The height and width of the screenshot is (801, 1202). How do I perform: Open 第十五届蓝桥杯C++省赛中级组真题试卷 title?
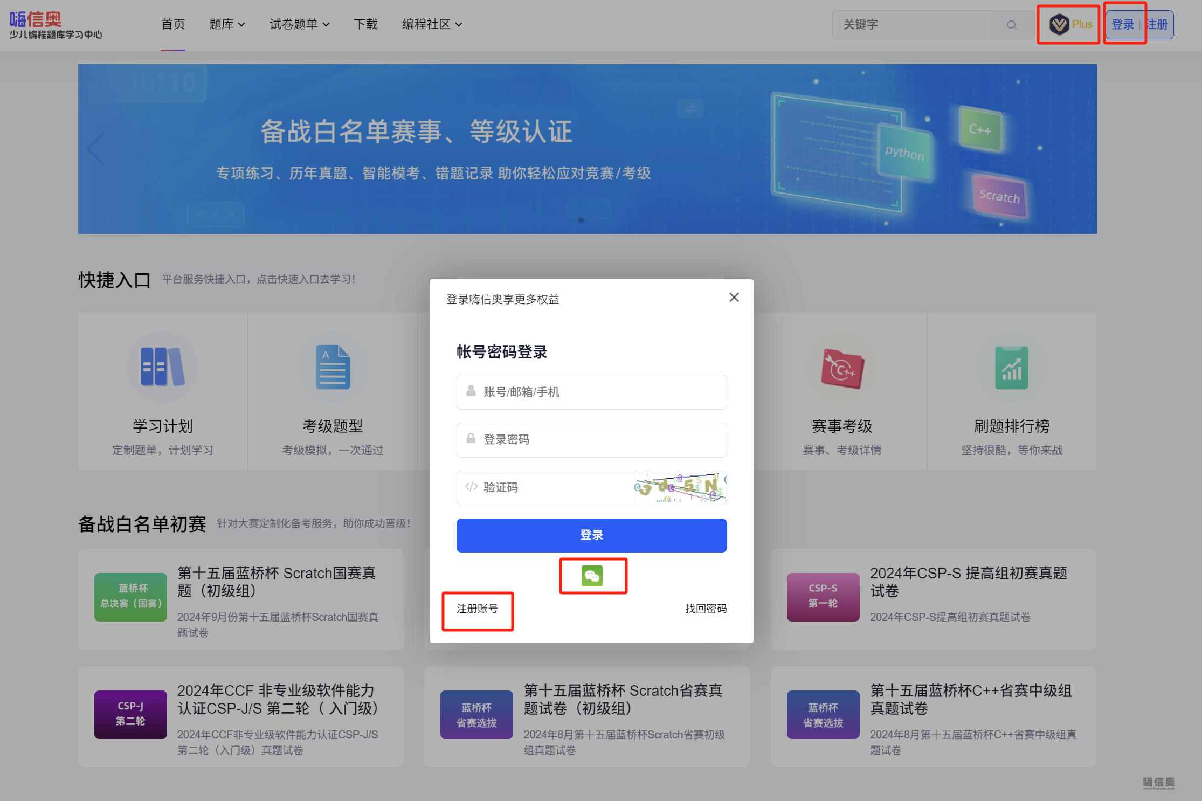click(971, 699)
